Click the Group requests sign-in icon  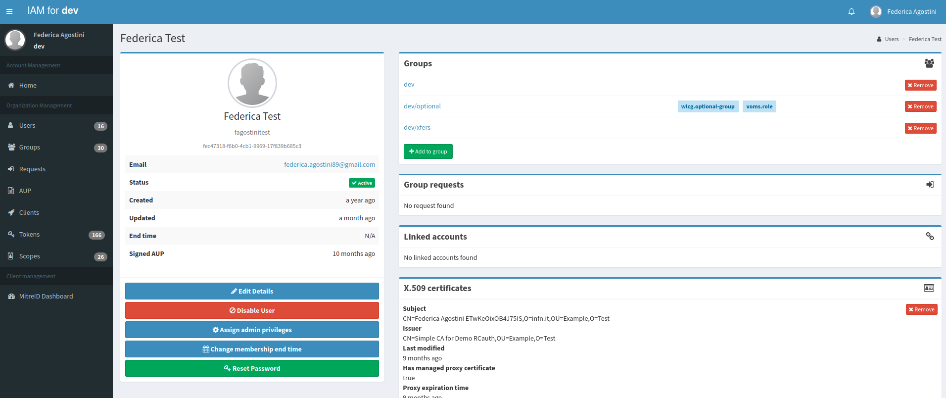pos(930,185)
